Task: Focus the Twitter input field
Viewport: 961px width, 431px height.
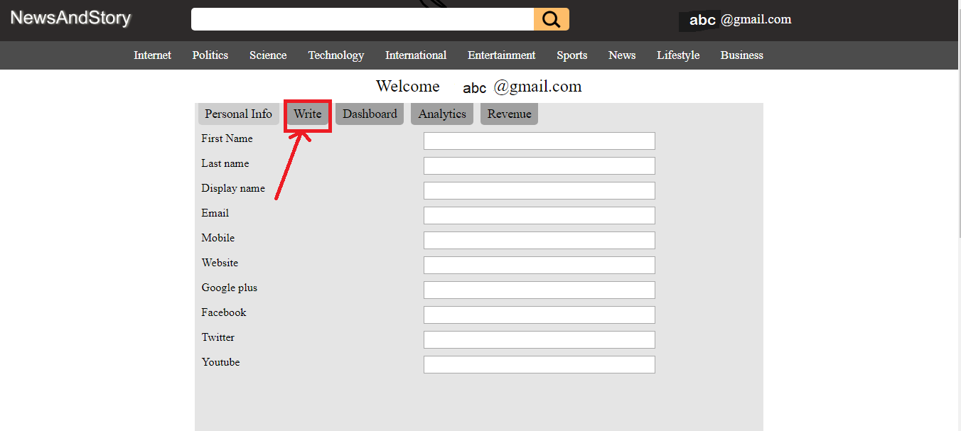Action: [539, 339]
